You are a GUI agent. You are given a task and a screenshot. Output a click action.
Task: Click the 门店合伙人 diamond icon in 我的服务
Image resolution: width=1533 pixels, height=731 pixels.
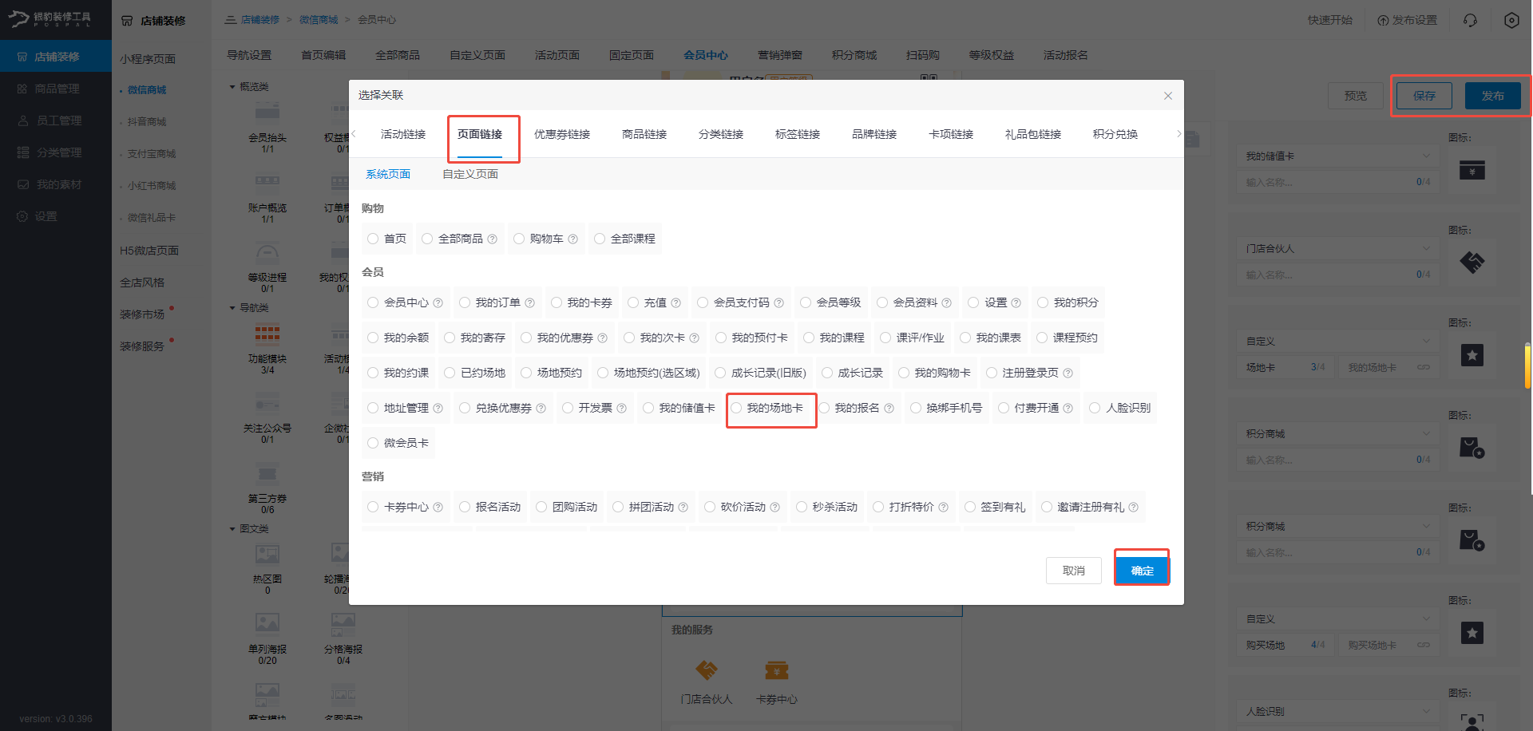pos(706,670)
